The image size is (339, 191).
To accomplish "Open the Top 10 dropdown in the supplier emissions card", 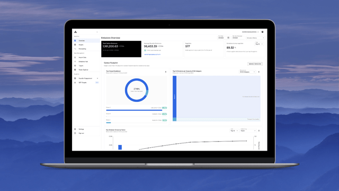I will point(259,44).
